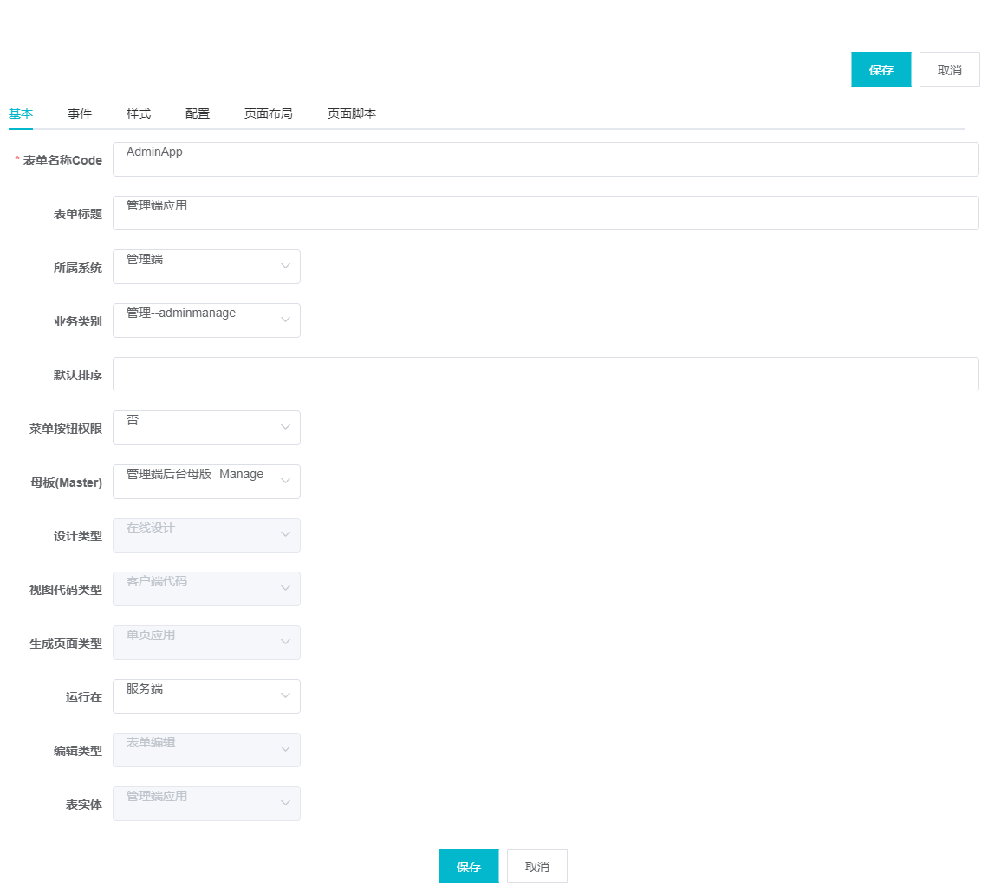The height and width of the screenshot is (892, 988).
Task: Open the 页面脚本 tab
Action: pyautogui.click(x=352, y=114)
